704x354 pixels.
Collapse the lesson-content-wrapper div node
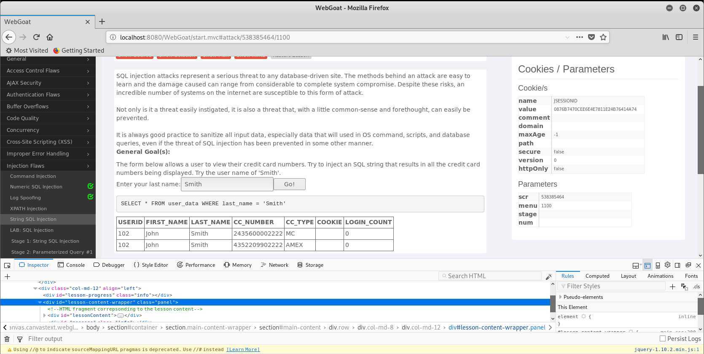click(x=40, y=302)
